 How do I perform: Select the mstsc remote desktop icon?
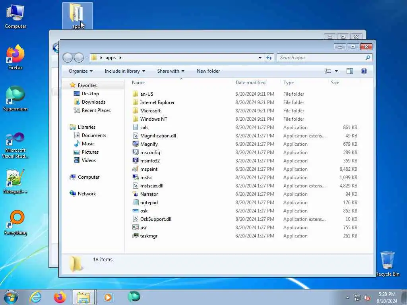point(135,178)
